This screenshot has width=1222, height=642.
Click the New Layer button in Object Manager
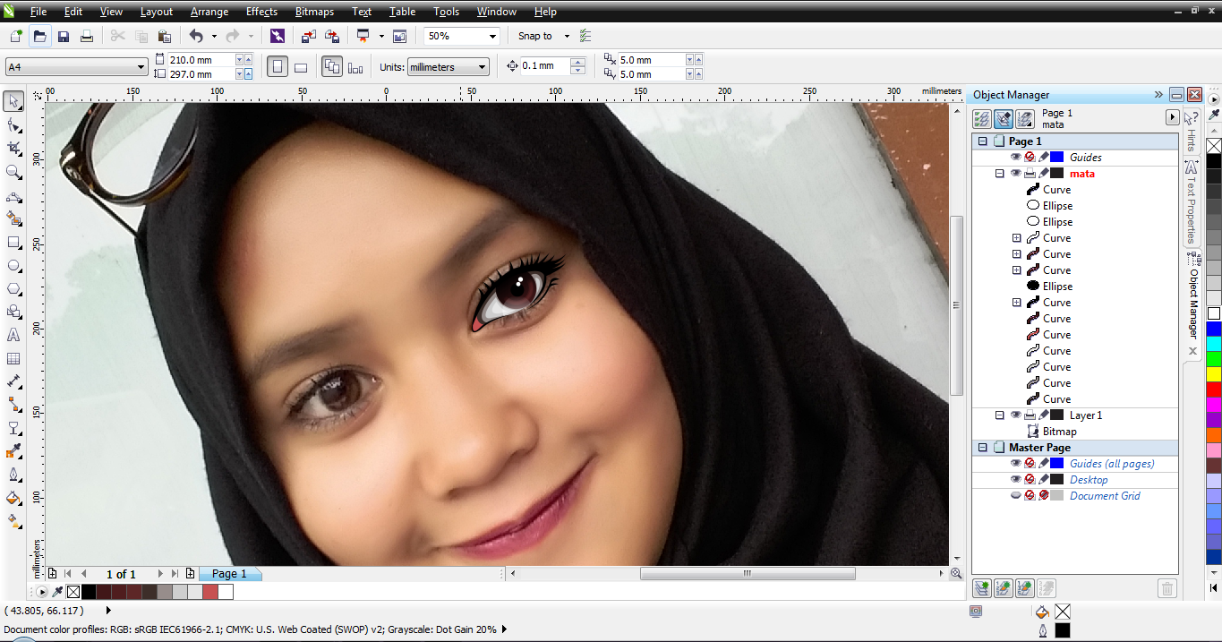(x=980, y=588)
